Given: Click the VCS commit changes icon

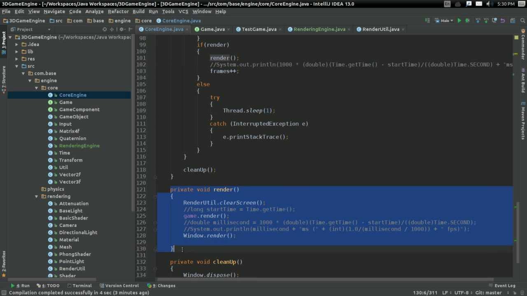Looking at the screenshot, I should 486,21.
